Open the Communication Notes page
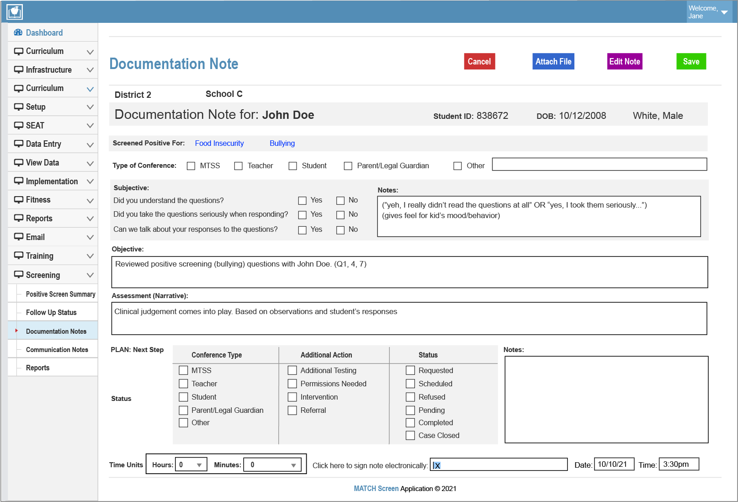 click(x=57, y=349)
